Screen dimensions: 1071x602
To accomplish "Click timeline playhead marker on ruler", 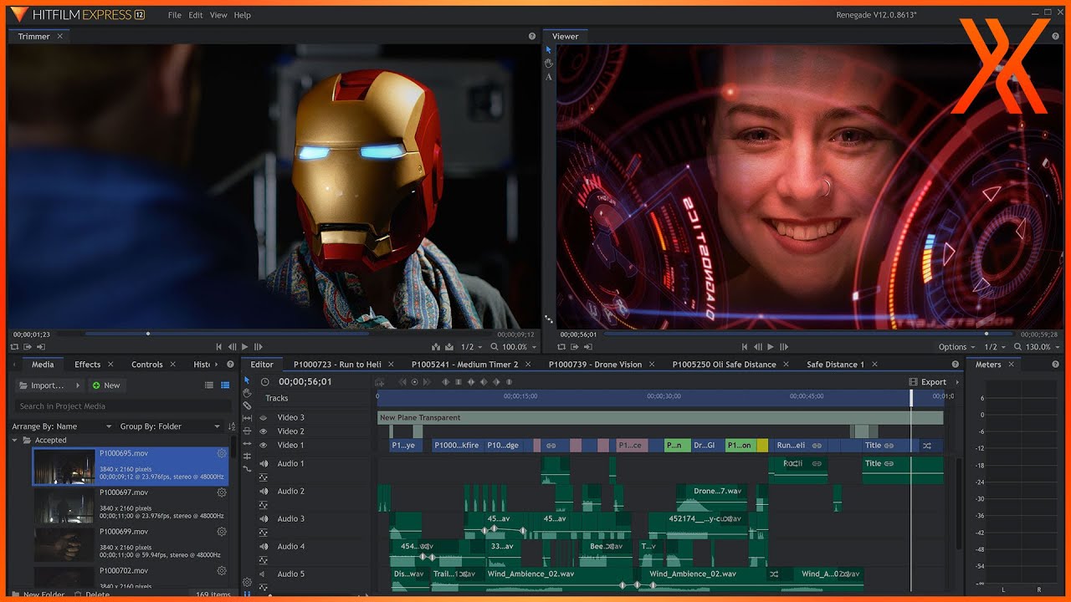I will [x=912, y=398].
